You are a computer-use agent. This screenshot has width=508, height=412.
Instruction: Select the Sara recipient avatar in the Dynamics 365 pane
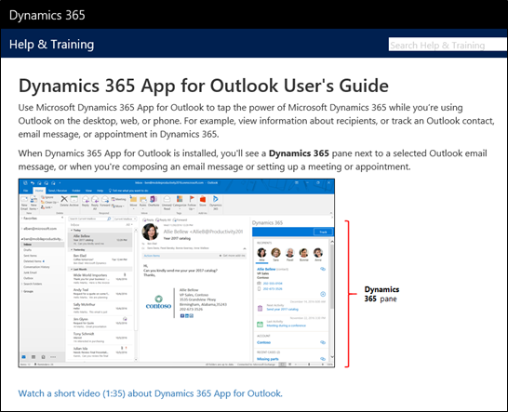coord(275,253)
